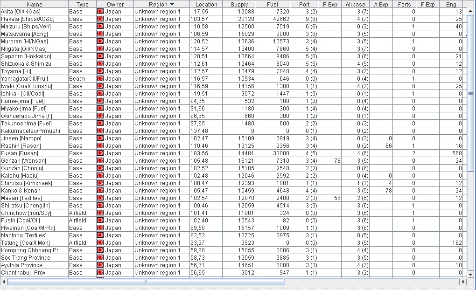The height and width of the screenshot is (290, 476).
Task: Click vertical scrollbar down arrow
Action: click(x=470, y=275)
